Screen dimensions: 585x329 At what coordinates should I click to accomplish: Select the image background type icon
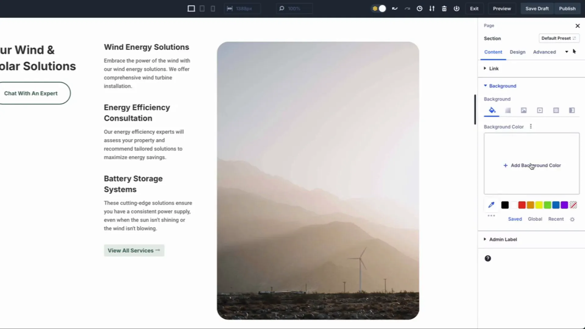[524, 110]
